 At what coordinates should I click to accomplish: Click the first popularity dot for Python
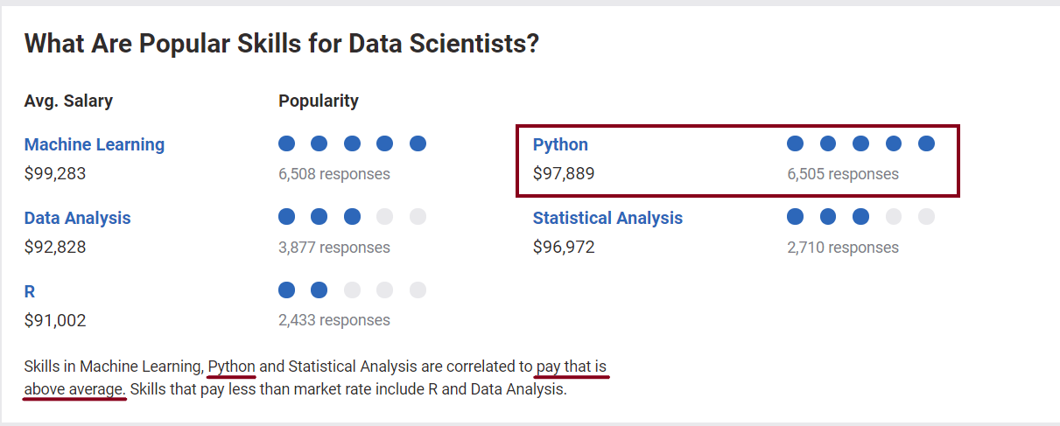[x=795, y=143]
